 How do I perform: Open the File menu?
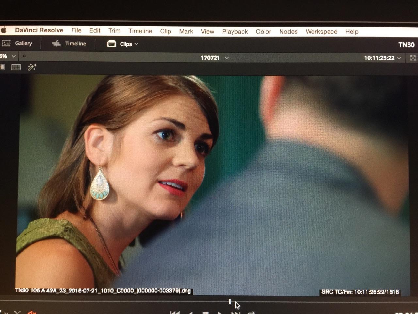76,30
